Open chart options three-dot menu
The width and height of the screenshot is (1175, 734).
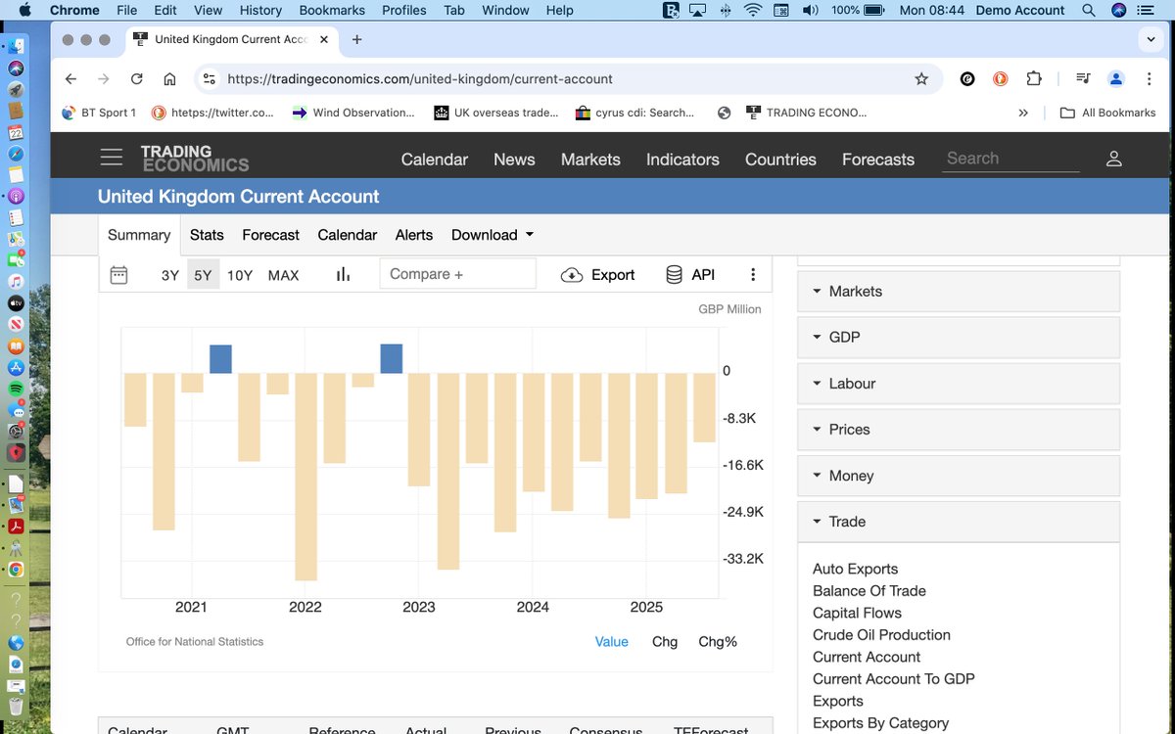pyautogui.click(x=753, y=275)
